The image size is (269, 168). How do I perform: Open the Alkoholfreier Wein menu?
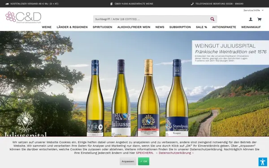[134, 27]
